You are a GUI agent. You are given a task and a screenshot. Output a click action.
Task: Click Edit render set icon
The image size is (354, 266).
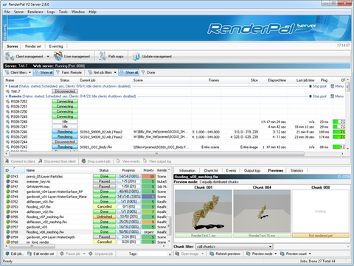pyautogui.click(x=29, y=253)
